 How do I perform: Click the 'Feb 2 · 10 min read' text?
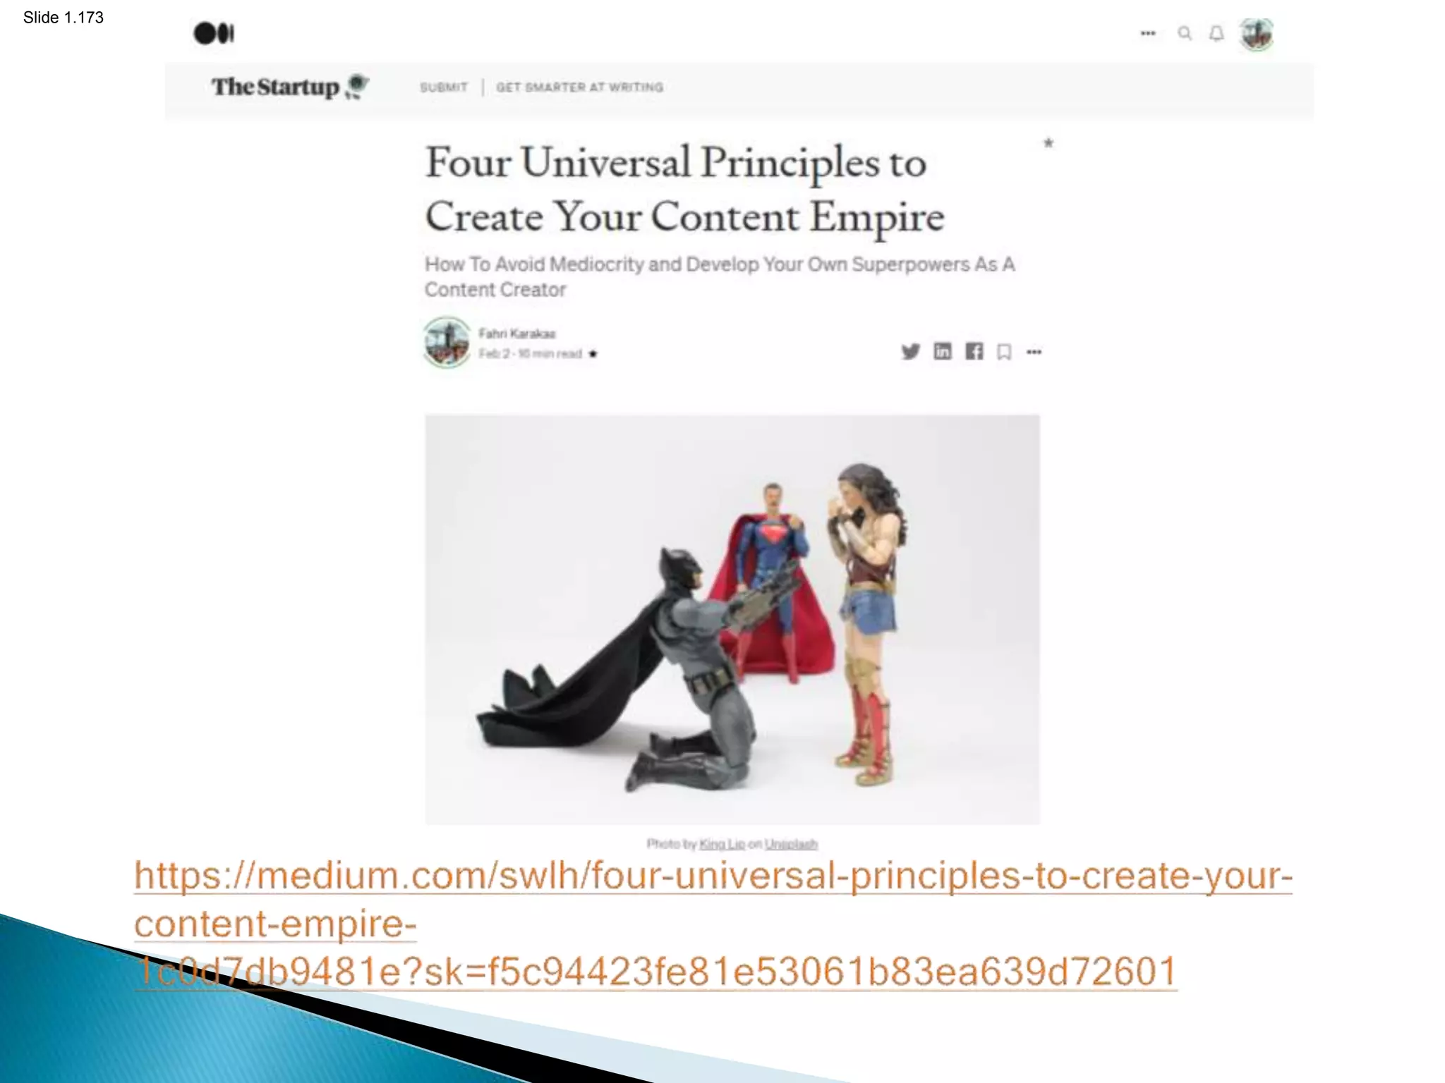click(530, 354)
